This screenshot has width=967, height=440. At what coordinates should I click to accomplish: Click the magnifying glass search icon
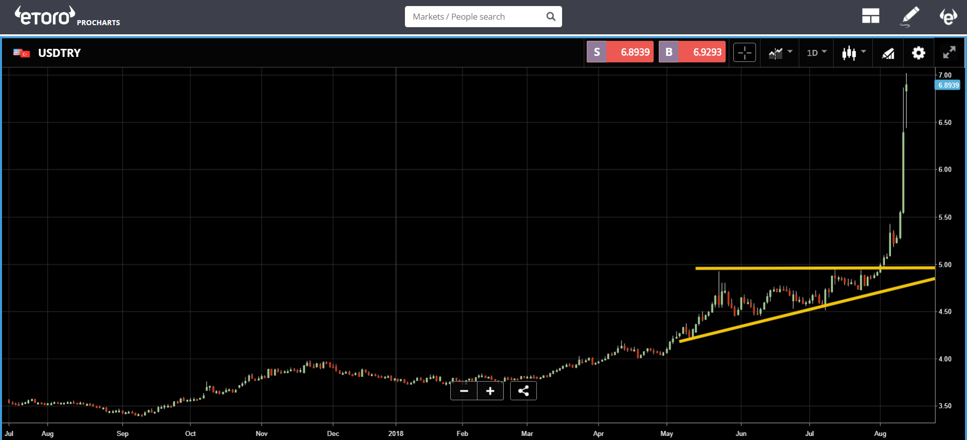point(551,17)
